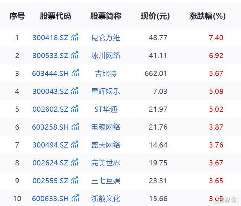Open stock code 002555.SZ link
This screenshot has height=206, width=241.
click(x=50, y=181)
